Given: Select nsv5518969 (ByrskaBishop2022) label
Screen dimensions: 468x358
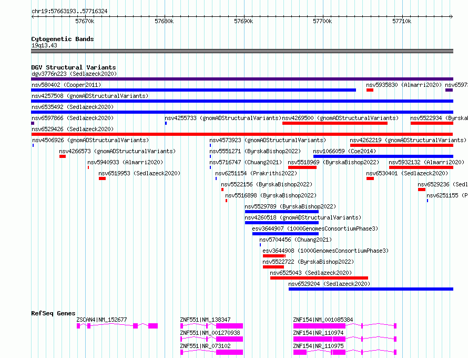Looking at the screenshot, I should [x=334, y=162].
